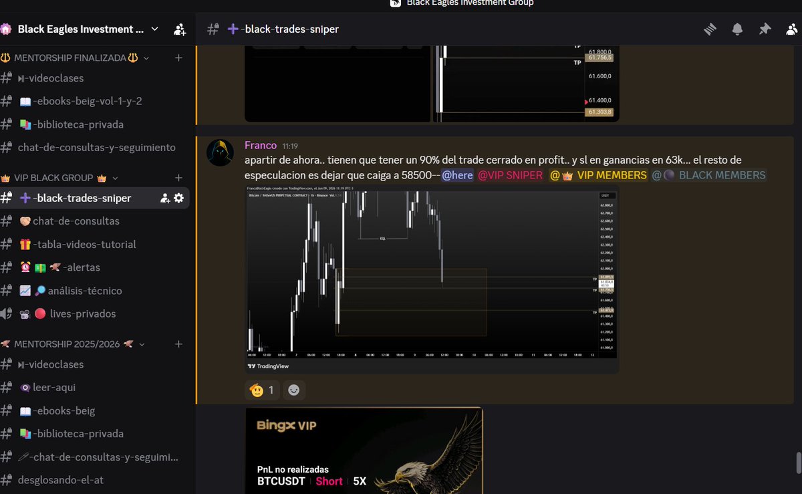Collapse the VIP BLACK GROUP category

pyautogui.click(x=60, y=178)
